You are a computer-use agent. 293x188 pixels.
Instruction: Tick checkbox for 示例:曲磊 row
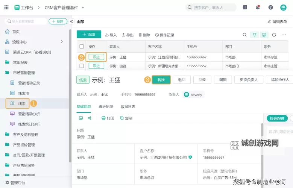pos(82,66)
